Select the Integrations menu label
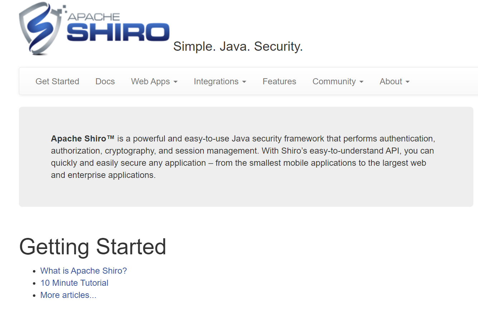Screen dimensions: 478x309 coord(216,81)
